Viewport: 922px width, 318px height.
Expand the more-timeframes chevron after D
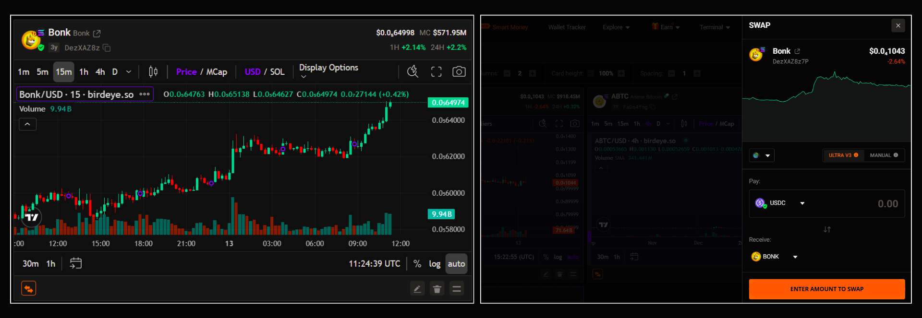(x=129, y=72)
